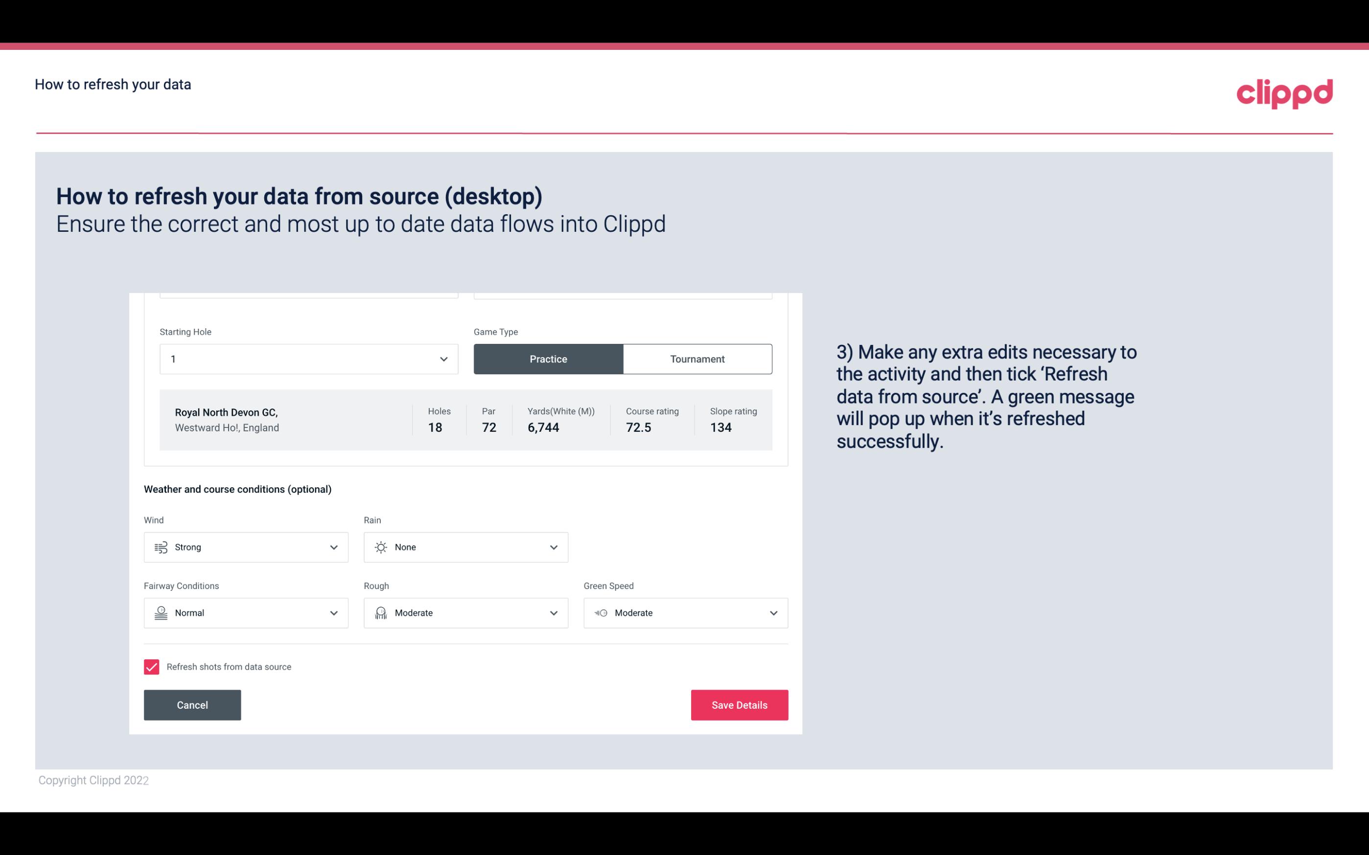Click the Save Details button

[x=739, y=705]
